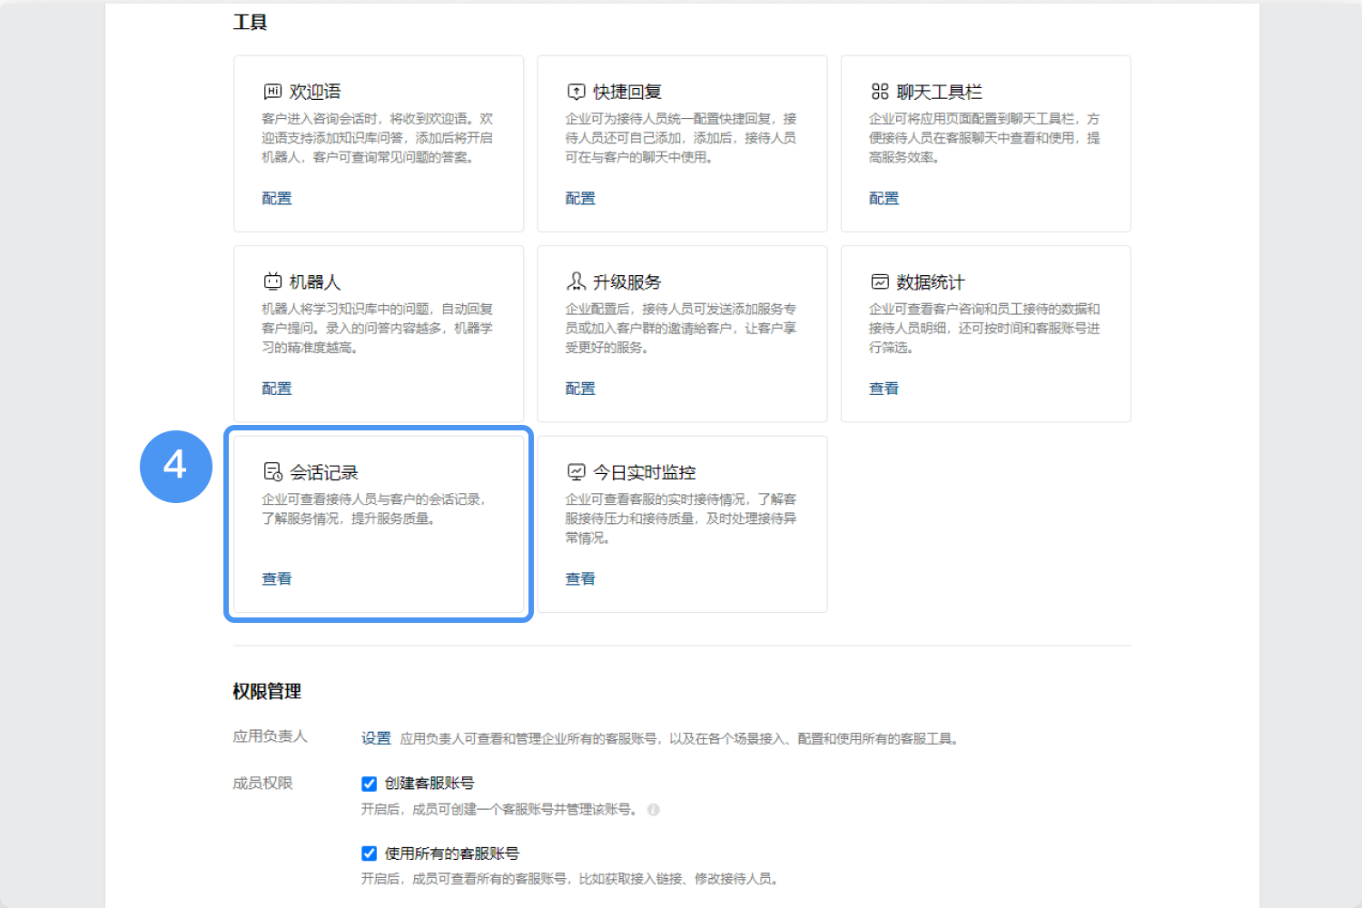The image size is (1362, 908).
Task: Open 查看 link in the 今日实时监控 card
Action: (x=580, y=578)
